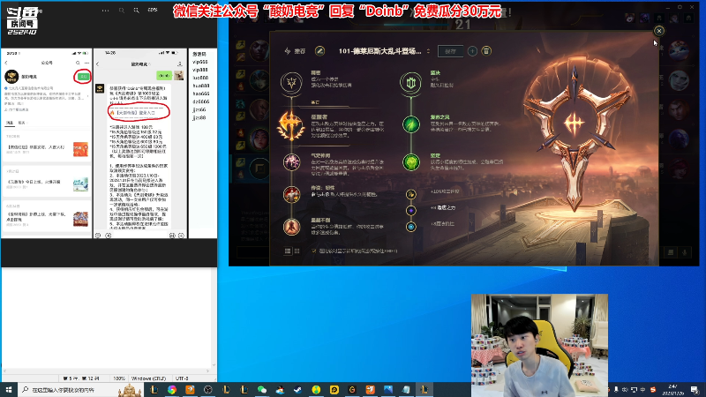Screen dimensions: 706x397
Task: Tap three-dot more menu on official account page
Action: click(x=86, y=63)
